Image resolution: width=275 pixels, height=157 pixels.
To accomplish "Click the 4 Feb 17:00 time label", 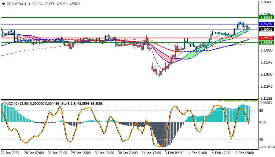I will [x=221, y=153].
